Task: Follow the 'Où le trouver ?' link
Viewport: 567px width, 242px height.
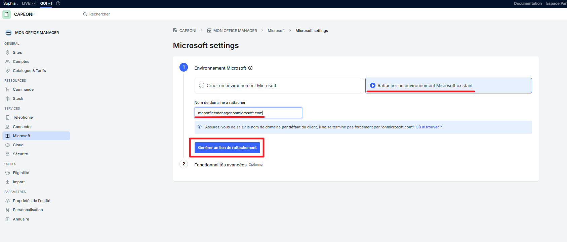Action: (x=429, y=127)
